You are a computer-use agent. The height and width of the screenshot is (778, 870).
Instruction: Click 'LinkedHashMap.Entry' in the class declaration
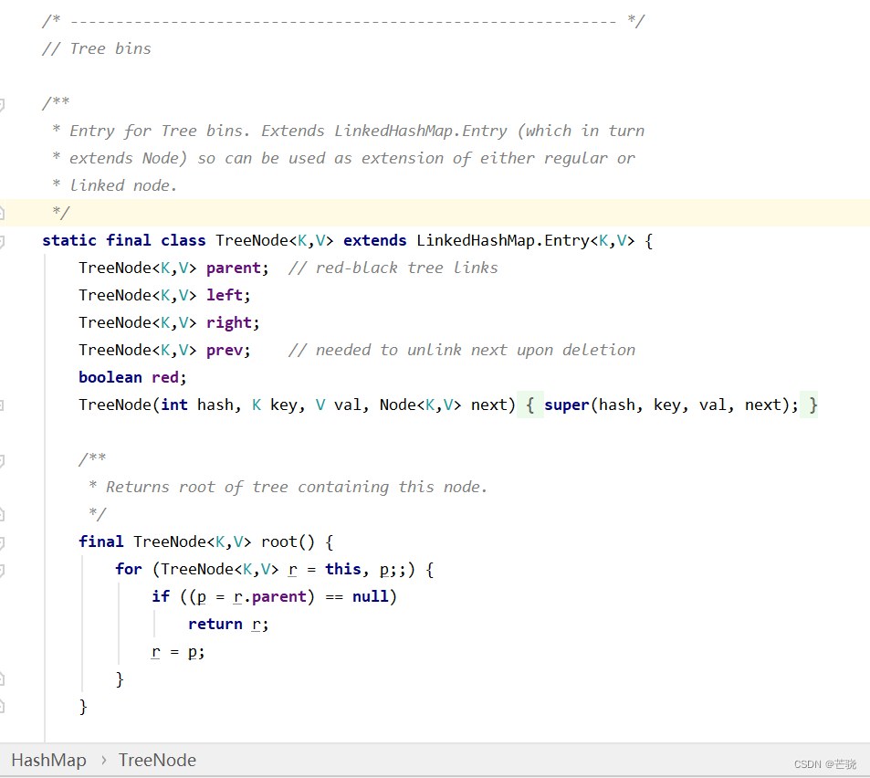pyautogui.click(x=503, y=240)
